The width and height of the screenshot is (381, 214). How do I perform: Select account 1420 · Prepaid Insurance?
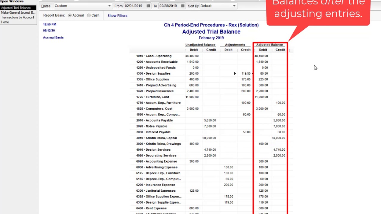point(155,91)
